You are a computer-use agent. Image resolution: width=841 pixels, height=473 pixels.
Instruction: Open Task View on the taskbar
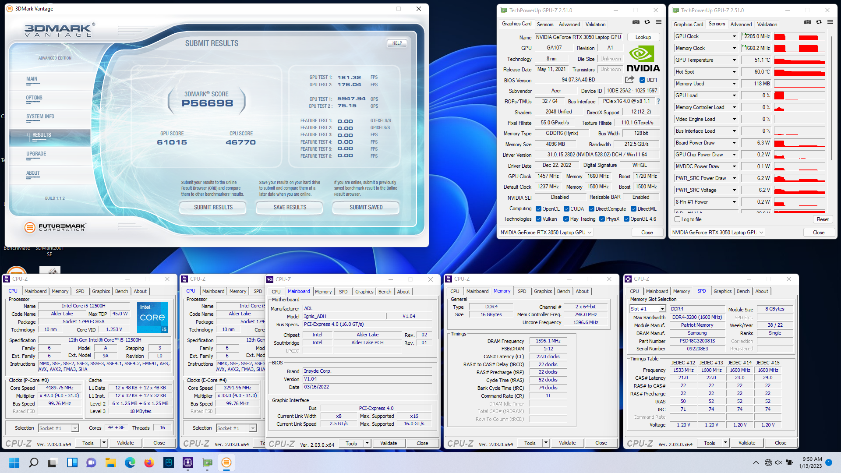53,462
